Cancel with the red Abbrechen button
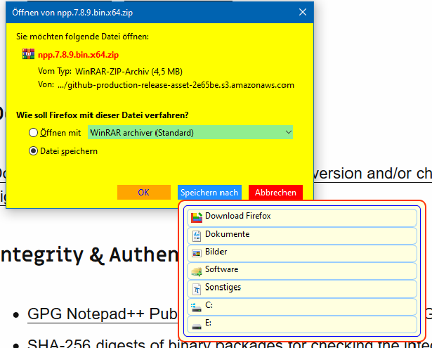The image size is (432, 348). [x=275, y=192]
